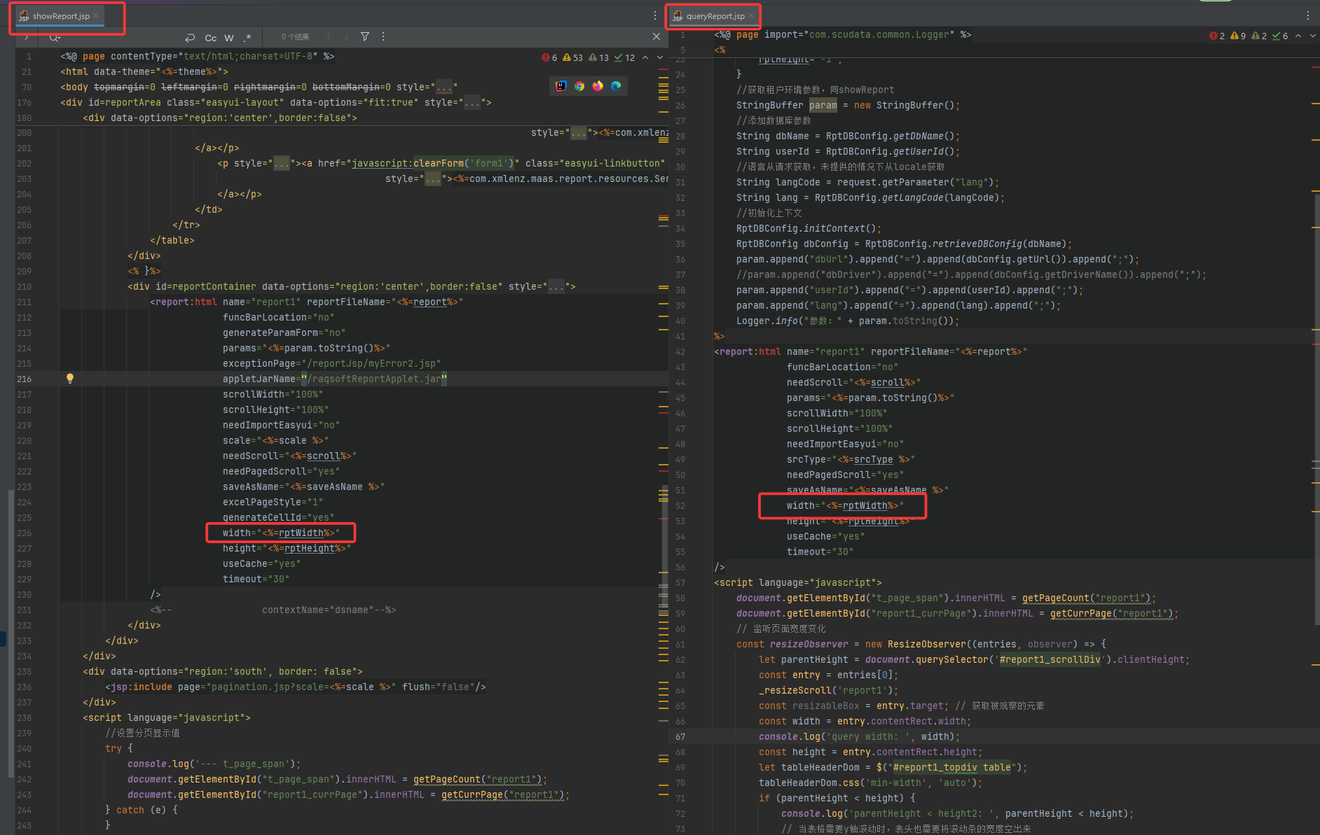
Task: Open page in Firefox browser icon
Action: (x=598, y=86)
